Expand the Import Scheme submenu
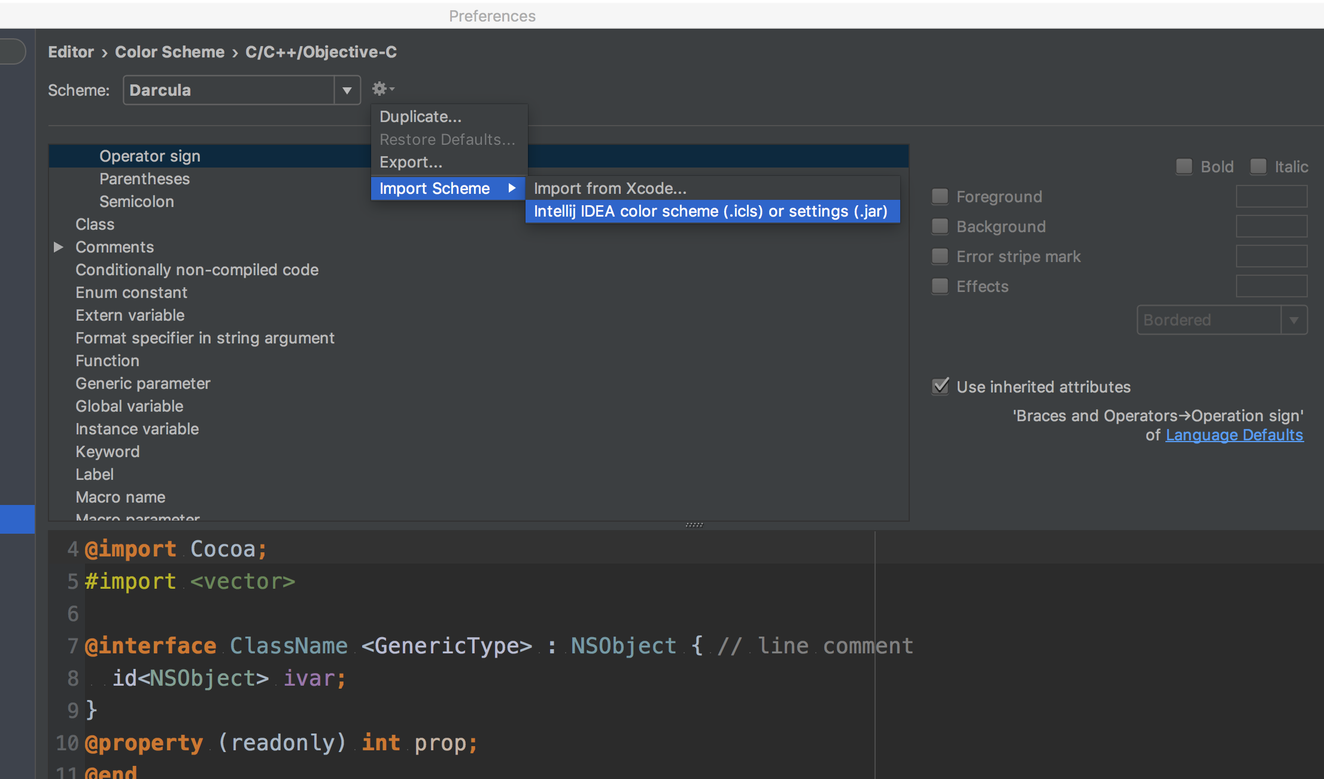This screenshot has width=1324, height=779. click(x=445, y=187)
